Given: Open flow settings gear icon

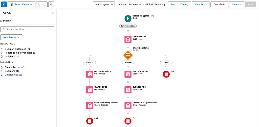Looking at the screenshot, I should pos(51,5).
